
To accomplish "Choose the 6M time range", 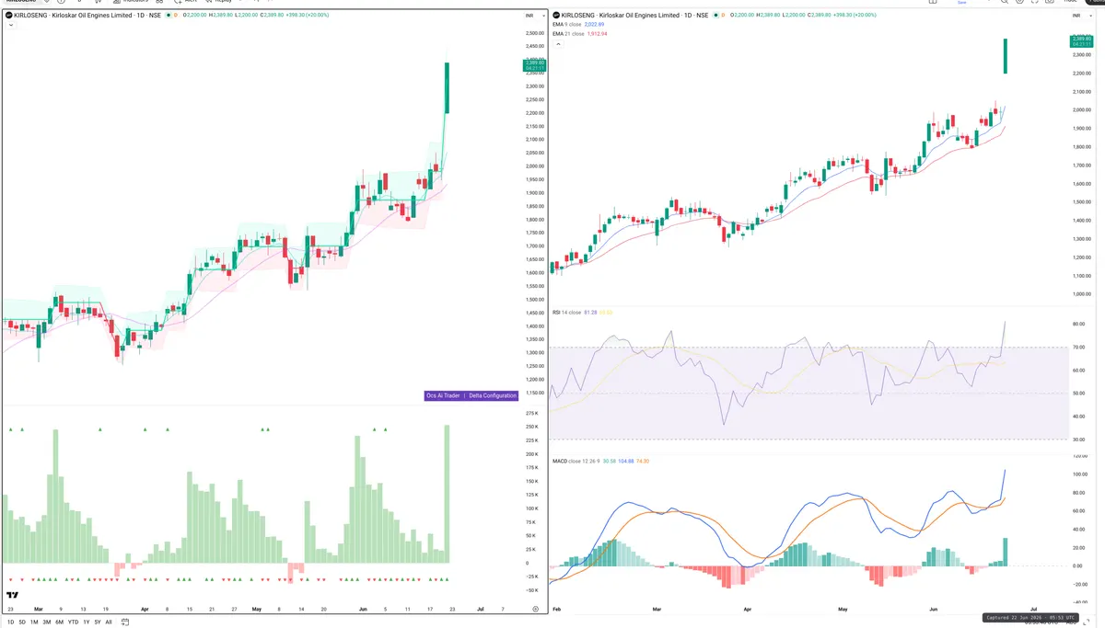I will [60, 622].
